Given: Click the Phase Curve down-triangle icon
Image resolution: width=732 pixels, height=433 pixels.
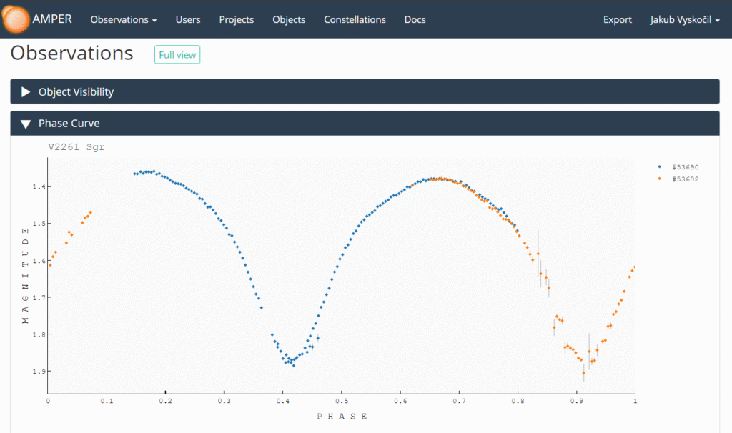Looking at the screenshot, I should click(x=26, y=124).
